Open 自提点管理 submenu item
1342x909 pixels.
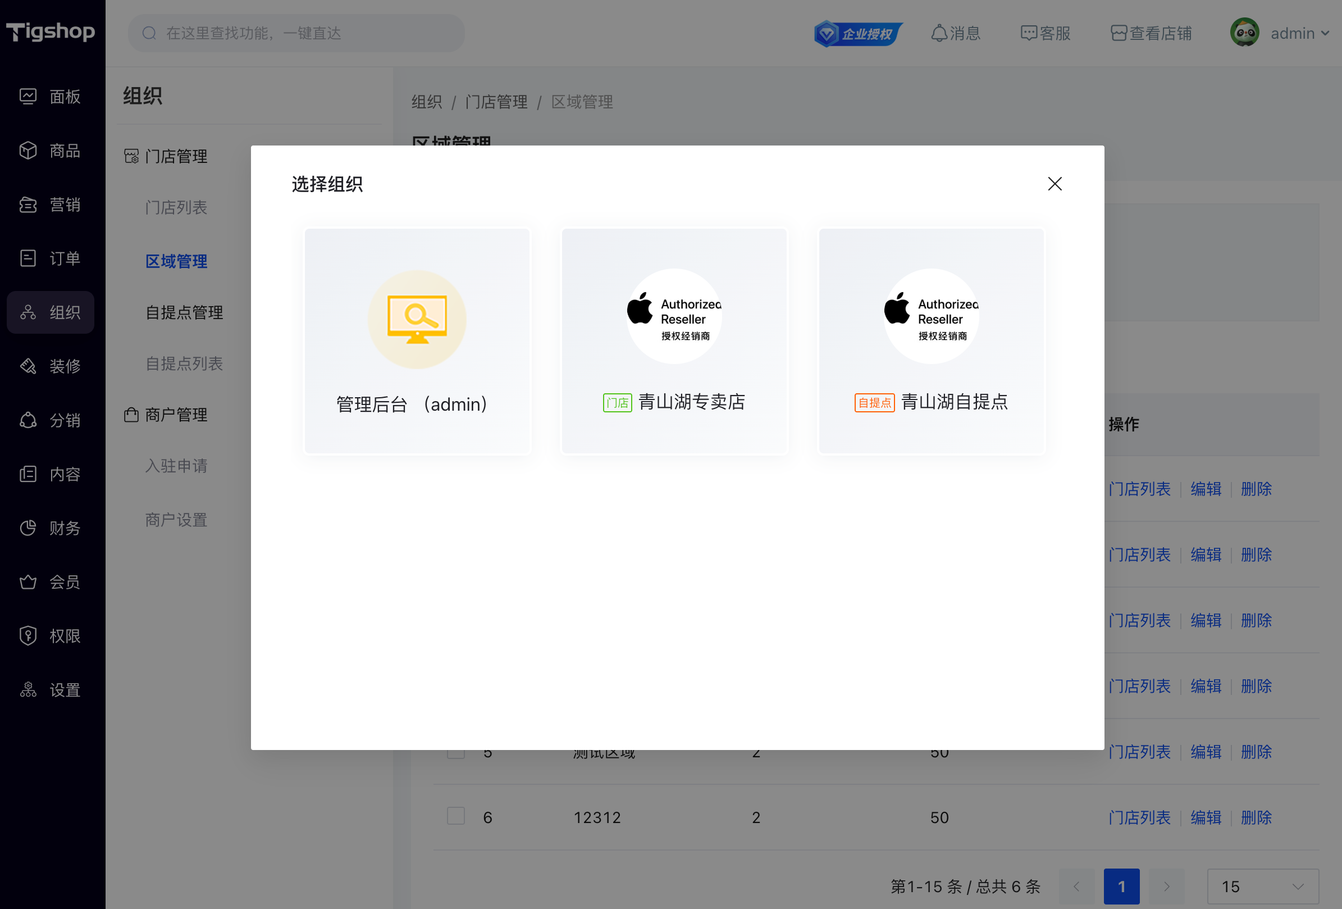(x=184, y=312)
